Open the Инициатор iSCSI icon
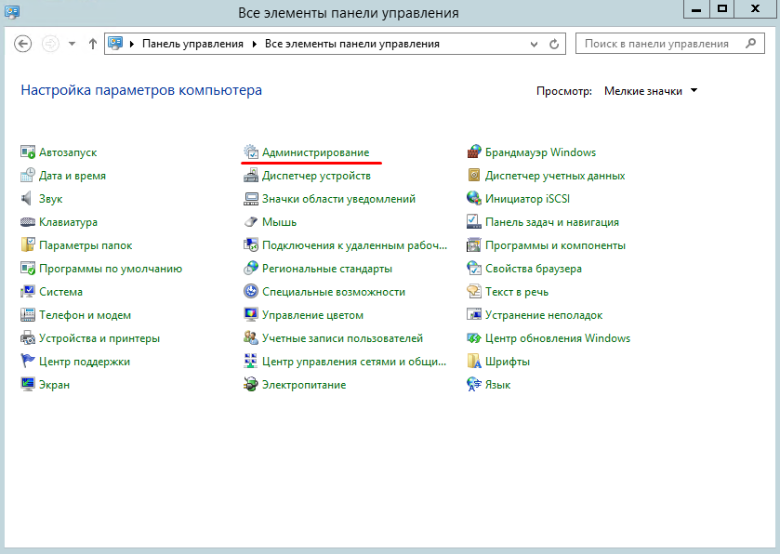The height and width of the screenshot is (554, 780). click(474, 198)
